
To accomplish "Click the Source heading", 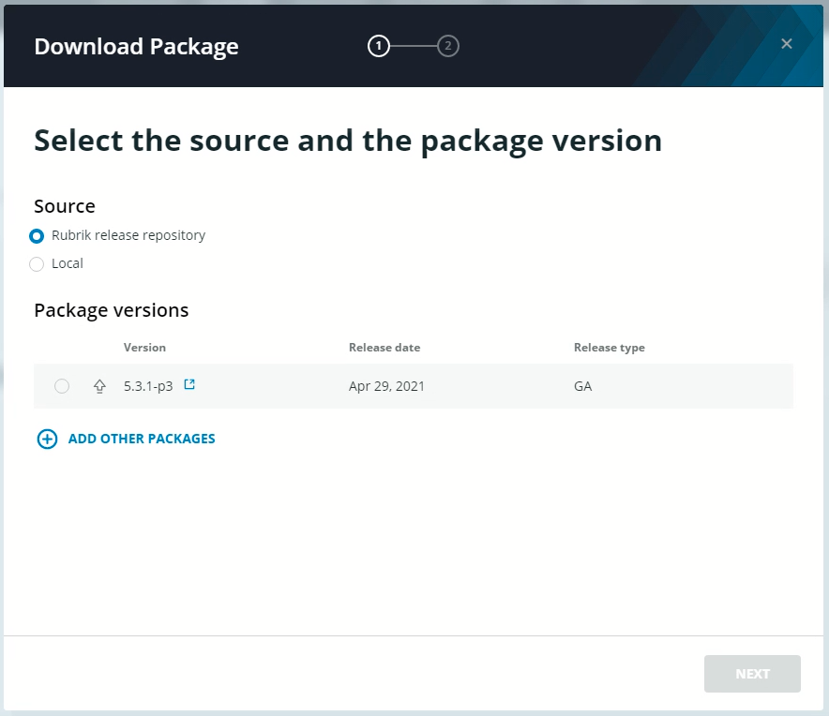I will 65,206.
